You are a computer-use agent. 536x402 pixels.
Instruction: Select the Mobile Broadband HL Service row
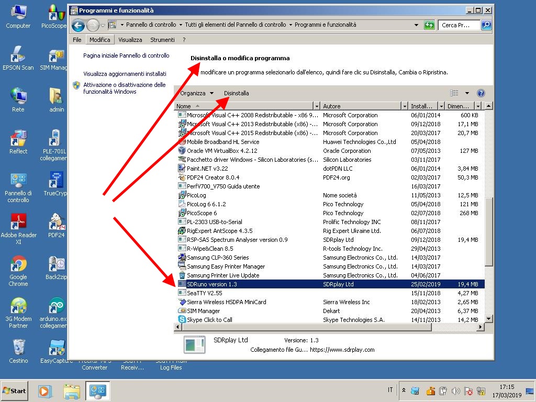coord(330,141)
